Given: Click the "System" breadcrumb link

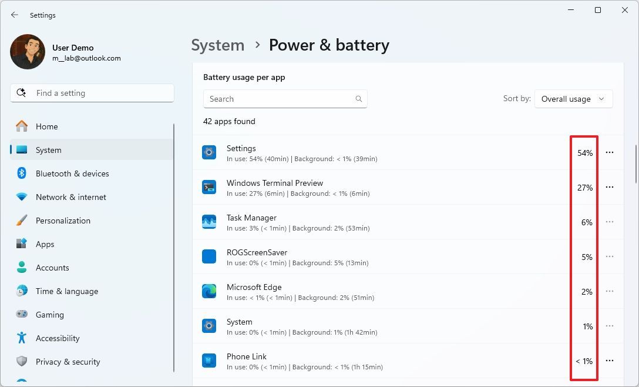Looking at the screenshot, I should click(x=217, y=45).
